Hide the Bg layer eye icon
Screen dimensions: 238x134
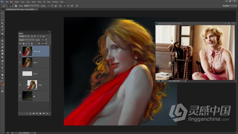click(20, 96)
